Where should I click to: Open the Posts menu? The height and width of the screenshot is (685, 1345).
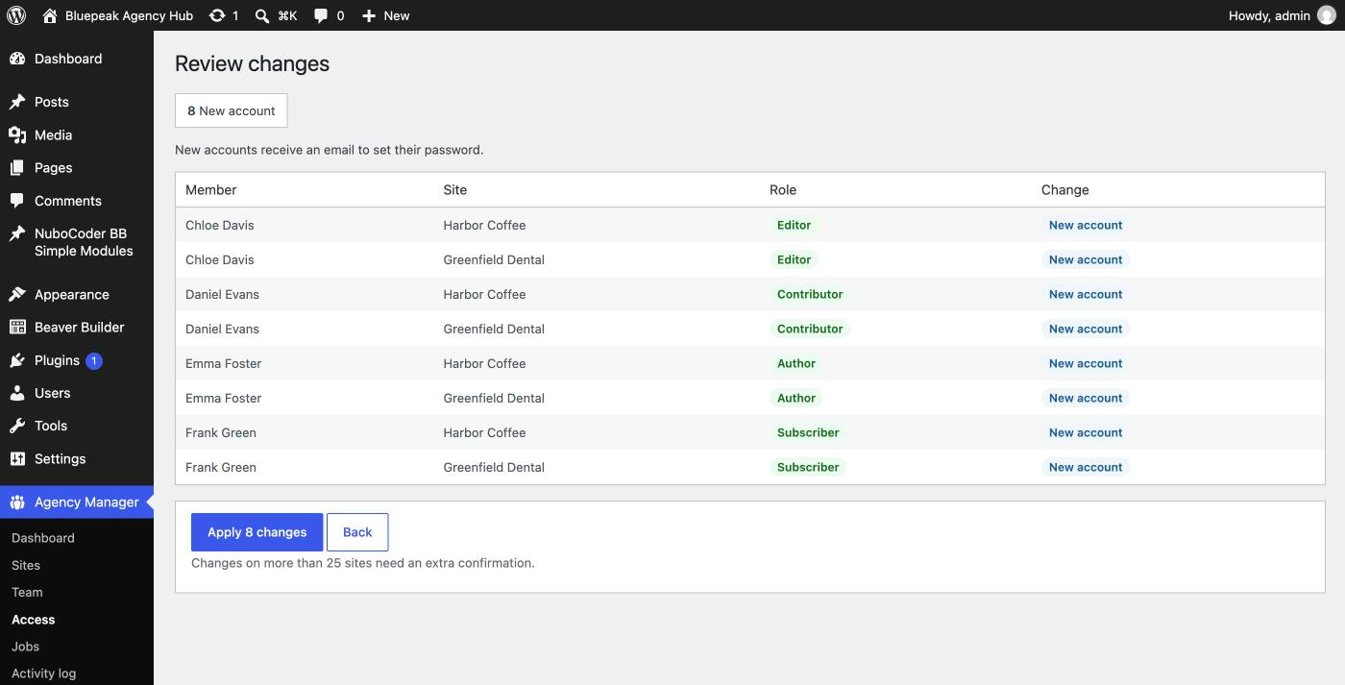pyautogui.click(x=52, y=102)
